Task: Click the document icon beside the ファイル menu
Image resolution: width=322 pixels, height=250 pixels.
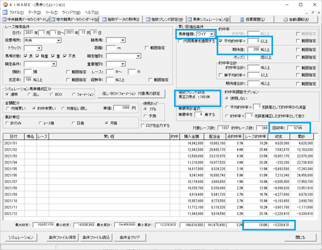Action: tap(5, 12)
